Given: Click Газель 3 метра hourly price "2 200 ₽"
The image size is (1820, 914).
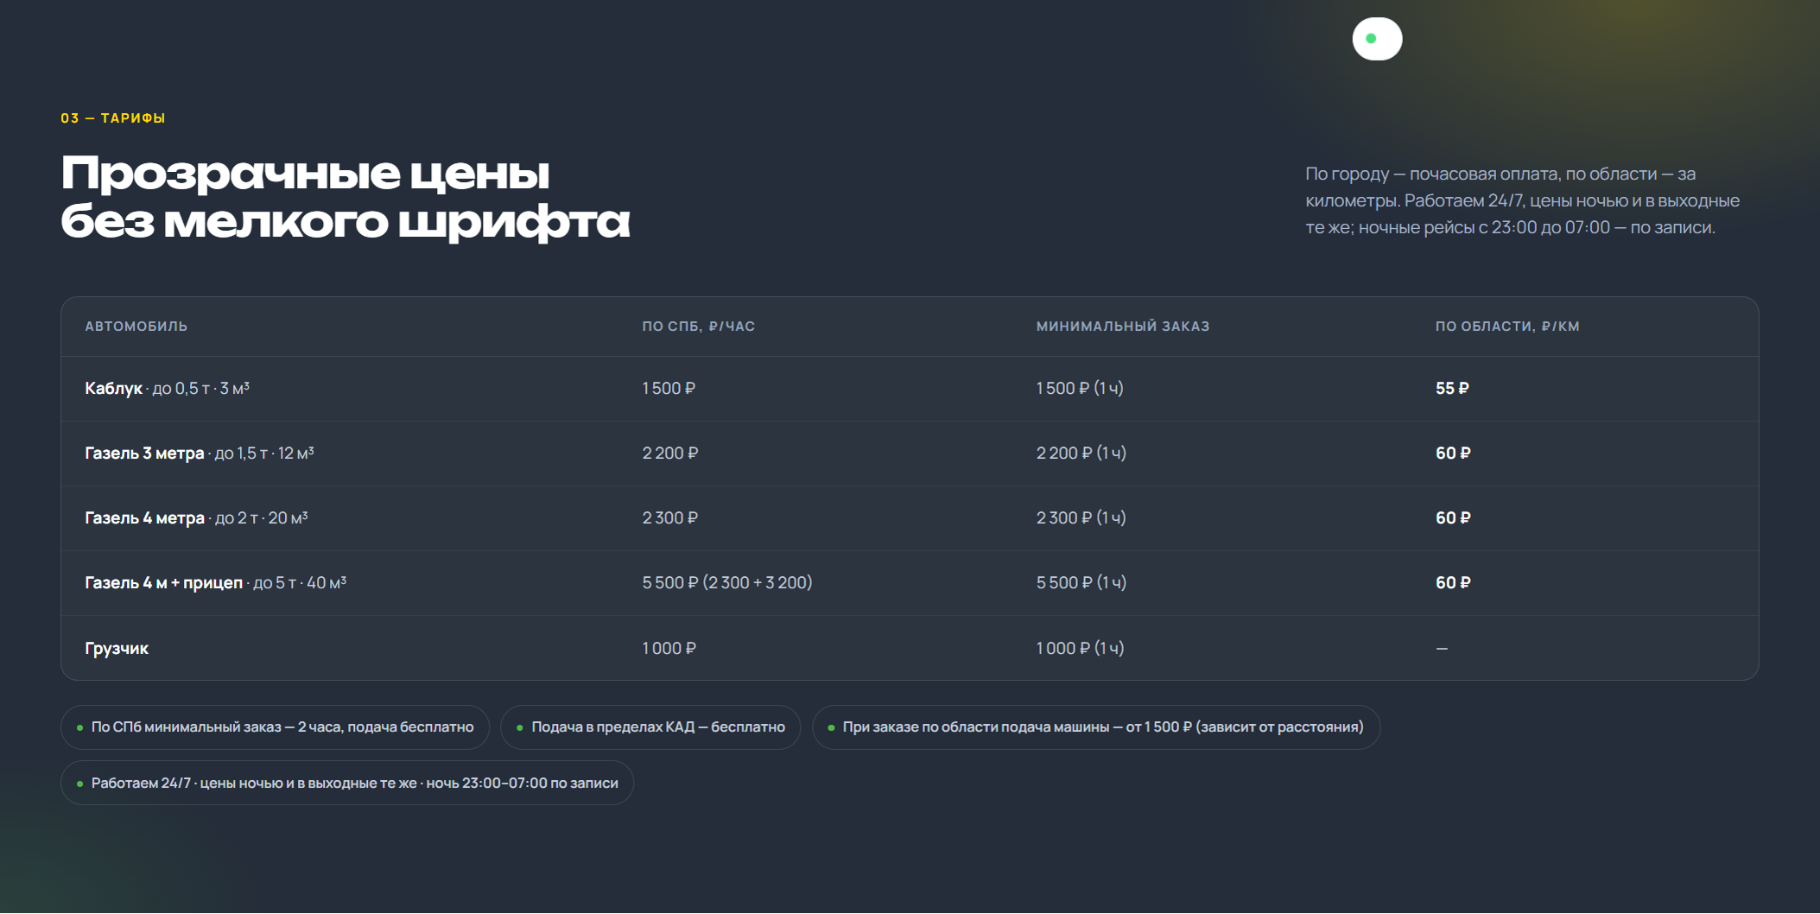Looking at the screenshot, I should pyautogui.click(x=670, y=454).
